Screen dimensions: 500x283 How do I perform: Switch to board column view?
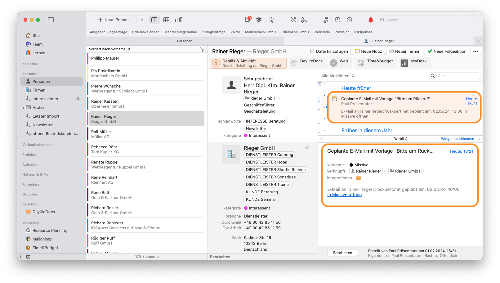click(x=179, y=20)
